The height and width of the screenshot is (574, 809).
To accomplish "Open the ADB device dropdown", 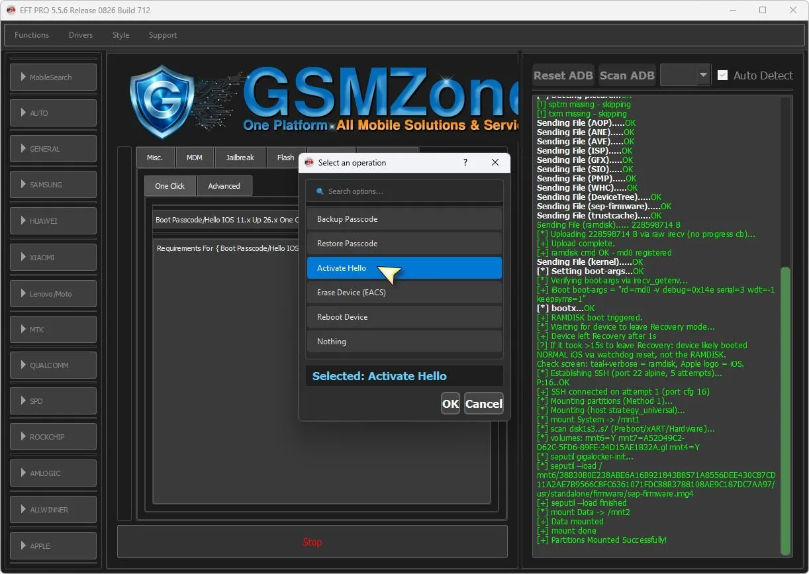I will (685, 75).
